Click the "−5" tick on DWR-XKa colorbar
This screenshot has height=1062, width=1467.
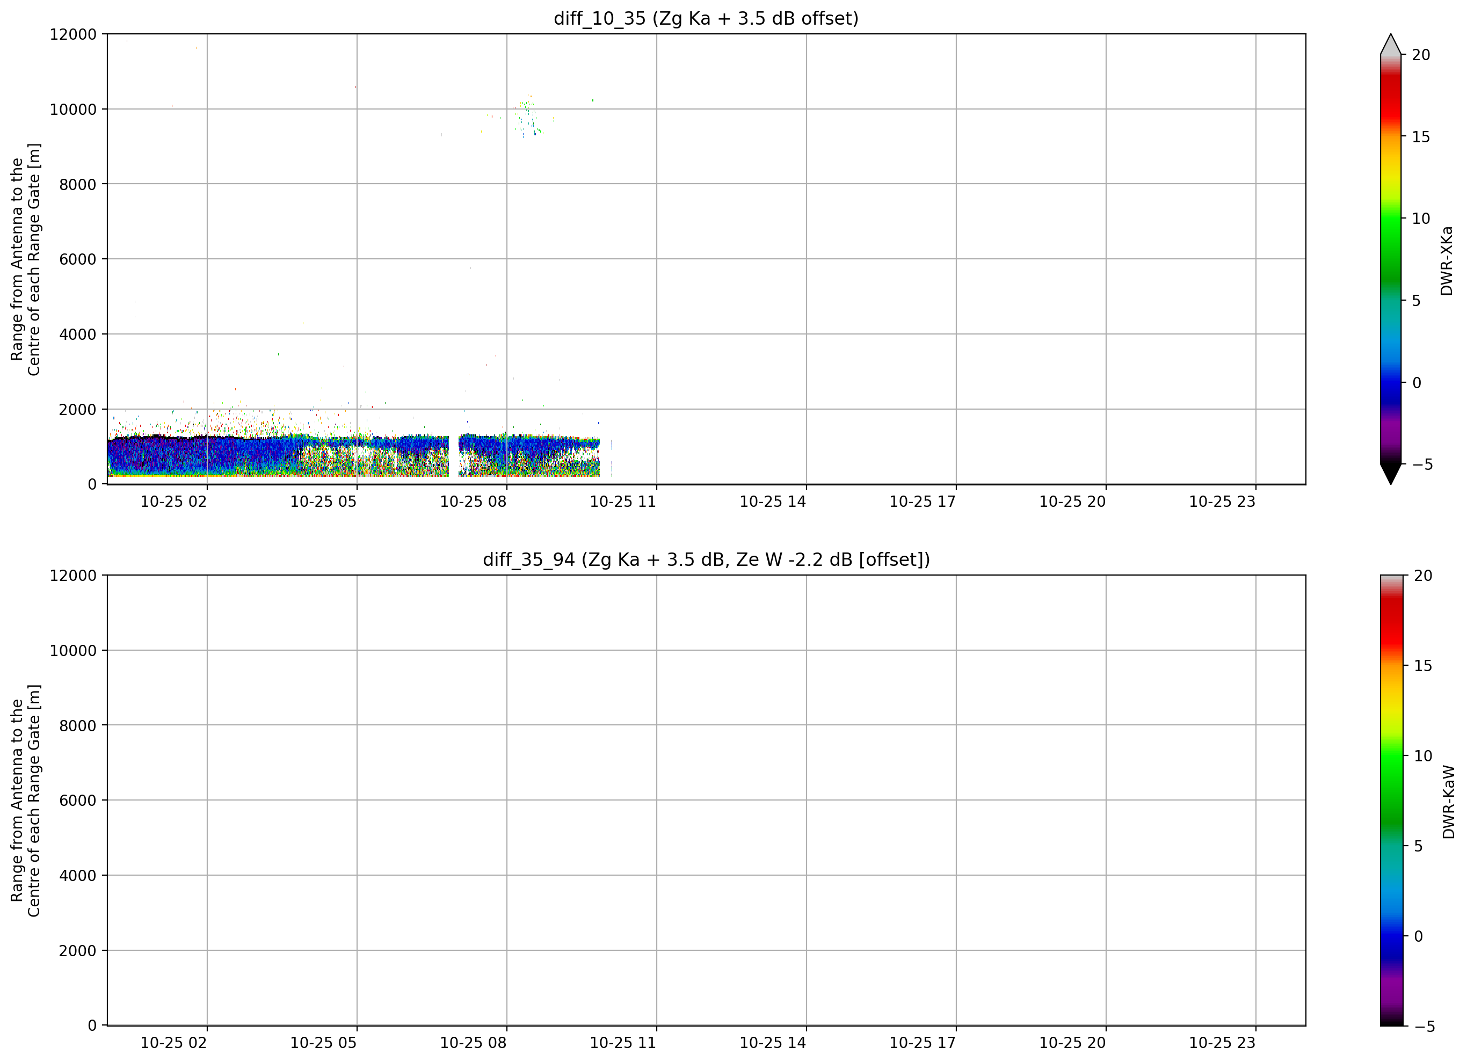pyautogui.click(x=1422, y=464)
